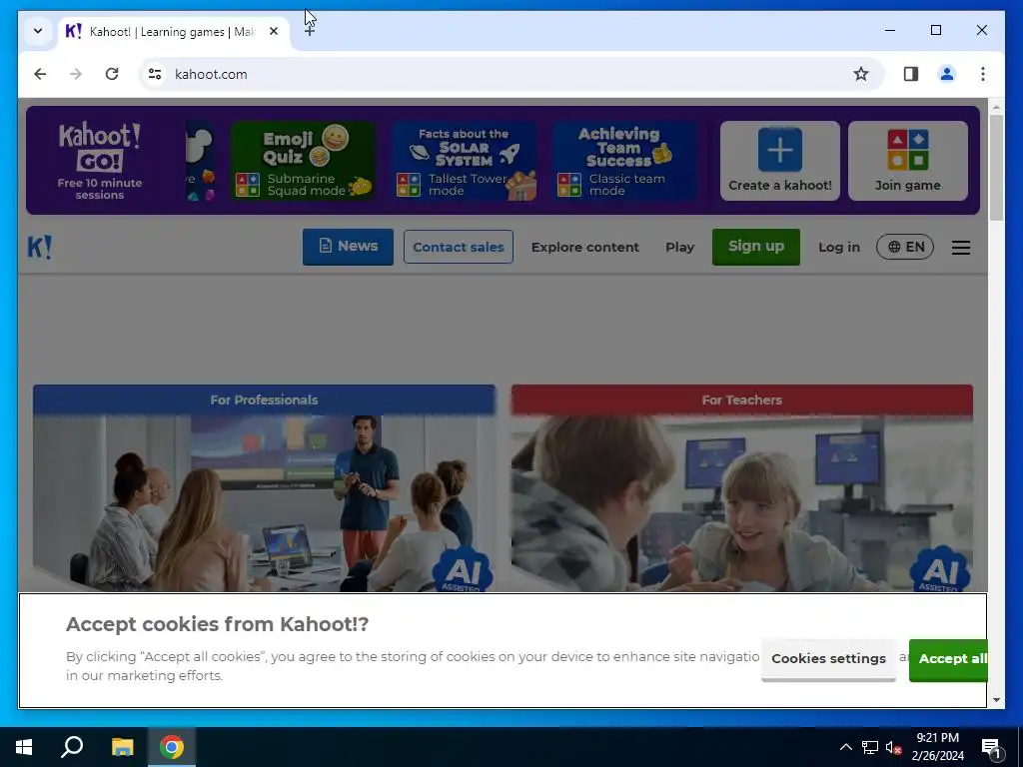Click AI Assisted badge on professionals card

(463, 570)
